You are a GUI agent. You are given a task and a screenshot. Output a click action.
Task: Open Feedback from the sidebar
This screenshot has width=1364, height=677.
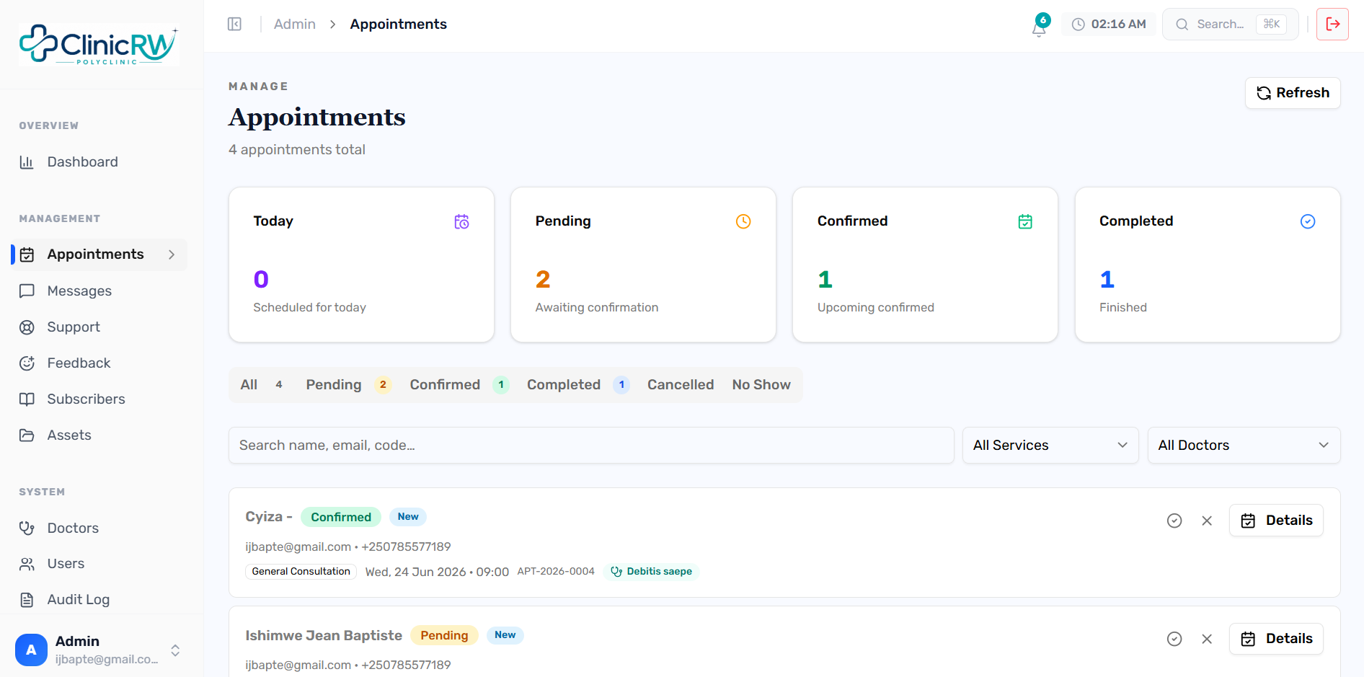[99, 363]
